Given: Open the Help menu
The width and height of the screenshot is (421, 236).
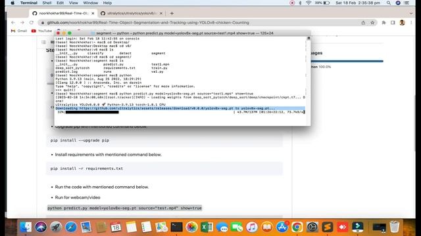Looking at the screenshot, I should pos(107,3).
